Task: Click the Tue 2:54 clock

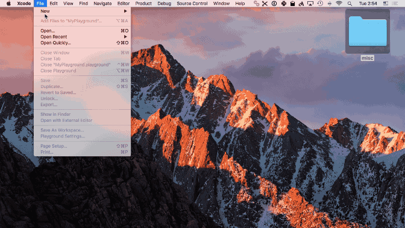Action: (x=368, y=4)
